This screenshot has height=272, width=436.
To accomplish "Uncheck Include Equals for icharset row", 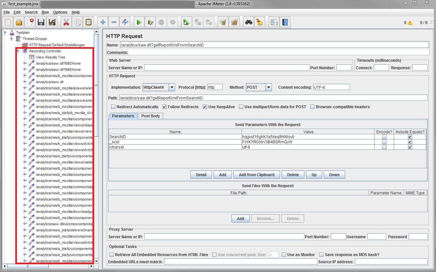I will [x=410, y=147].
